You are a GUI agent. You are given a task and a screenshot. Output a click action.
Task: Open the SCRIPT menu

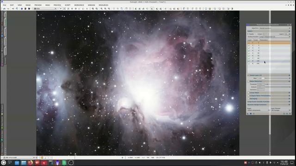68,5
